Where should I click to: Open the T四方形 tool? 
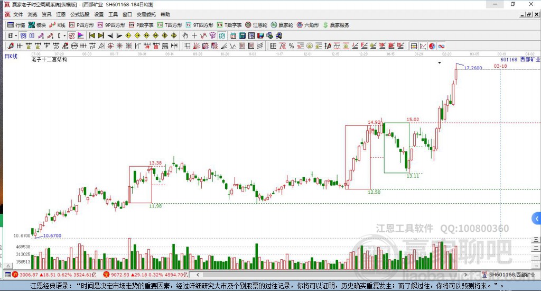coord(170,25)
